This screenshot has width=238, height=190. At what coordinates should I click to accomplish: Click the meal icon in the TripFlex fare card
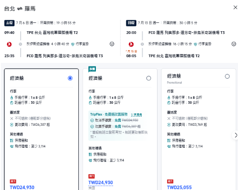90,154
